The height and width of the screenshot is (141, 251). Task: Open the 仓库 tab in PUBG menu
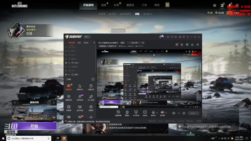click(116, 5)
